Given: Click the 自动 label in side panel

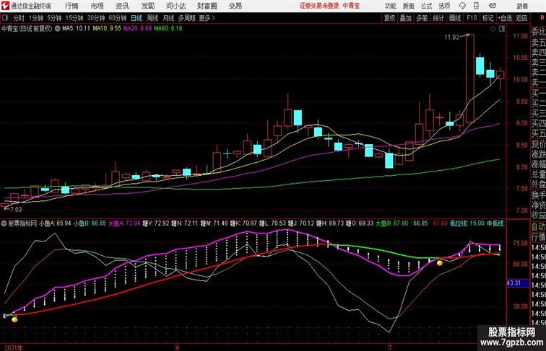Looking at the screenshot, I should click(538, 226).
